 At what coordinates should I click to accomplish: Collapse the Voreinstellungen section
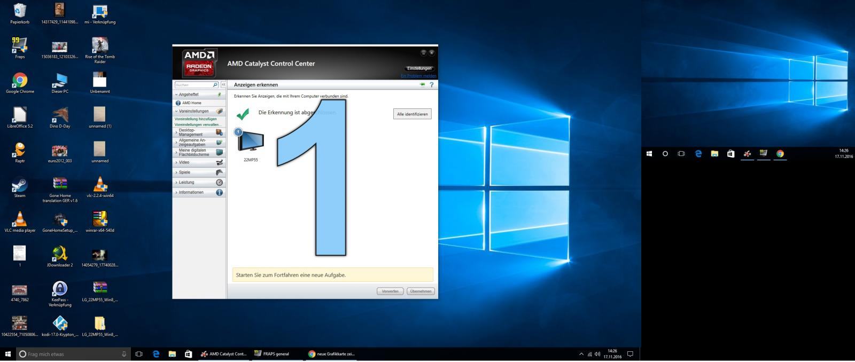(x=199, y=111)
